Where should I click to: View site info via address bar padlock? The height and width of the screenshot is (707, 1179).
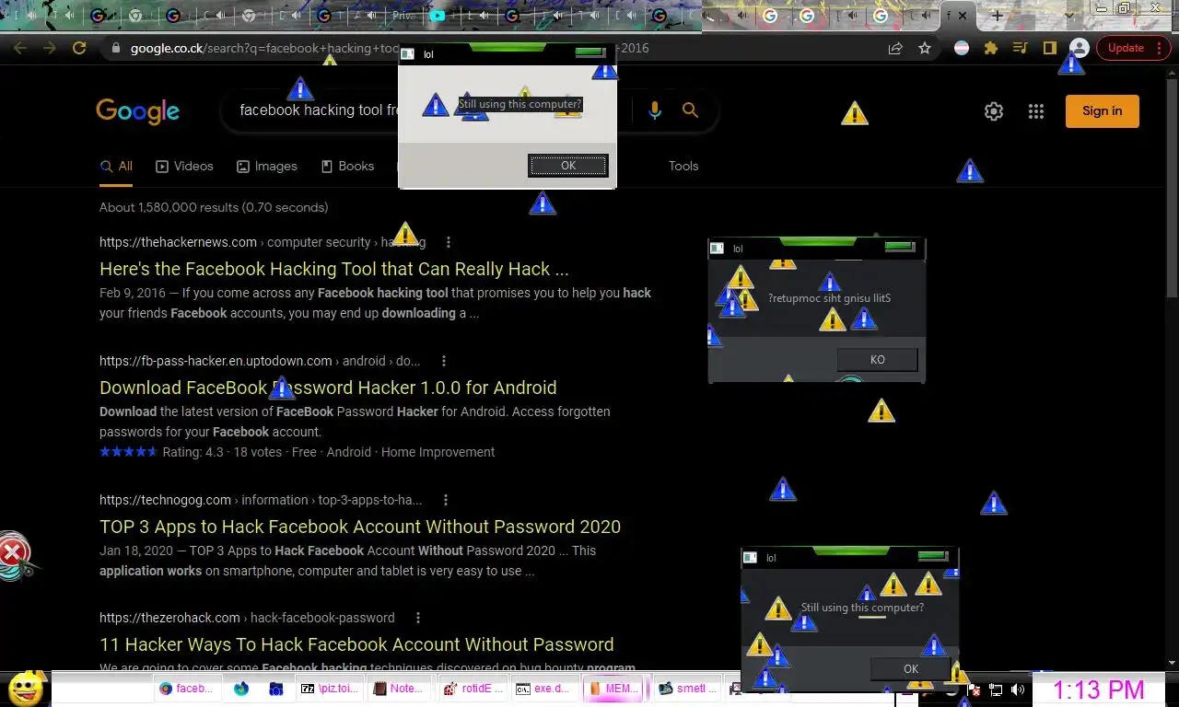pos(115,48)
